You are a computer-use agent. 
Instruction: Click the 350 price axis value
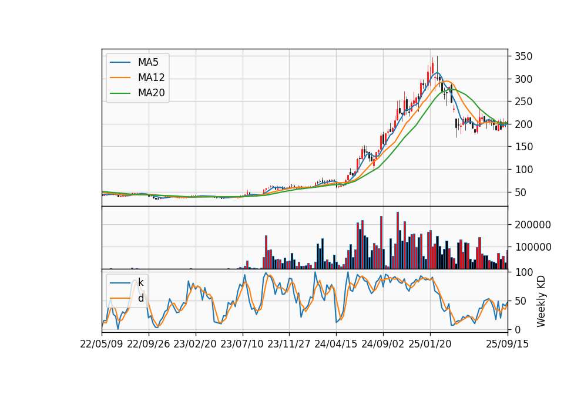[523, 56]
